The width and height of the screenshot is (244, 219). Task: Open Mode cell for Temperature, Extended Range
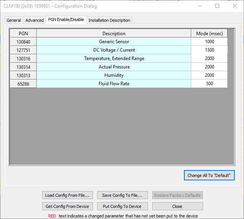[x=209, y=58]
